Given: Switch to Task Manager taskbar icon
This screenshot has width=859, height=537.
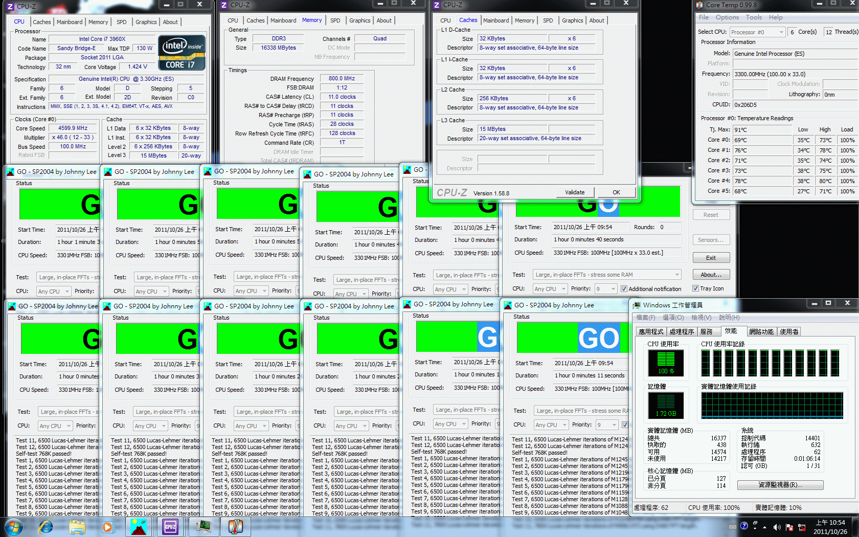Looking at the screenshot, I should 204,526.
